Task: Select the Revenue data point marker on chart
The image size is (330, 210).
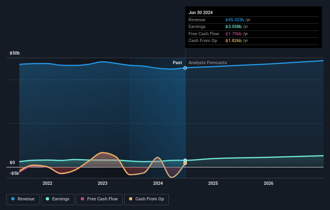Action: pos(185,68)
